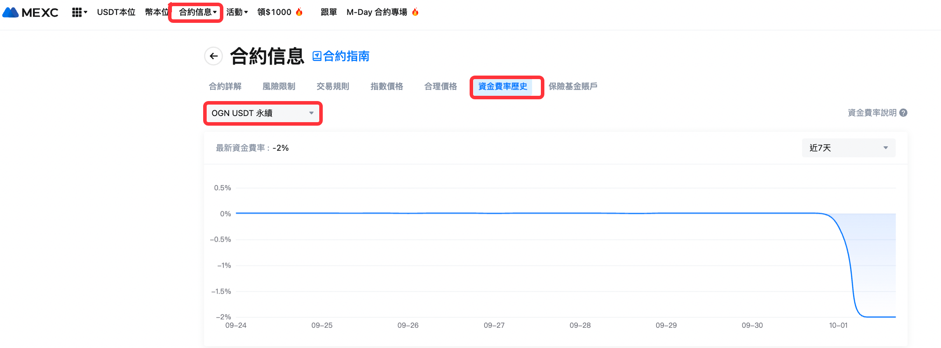
Task: Open the 指數價格 tab
Action: (x=387, y=87)
